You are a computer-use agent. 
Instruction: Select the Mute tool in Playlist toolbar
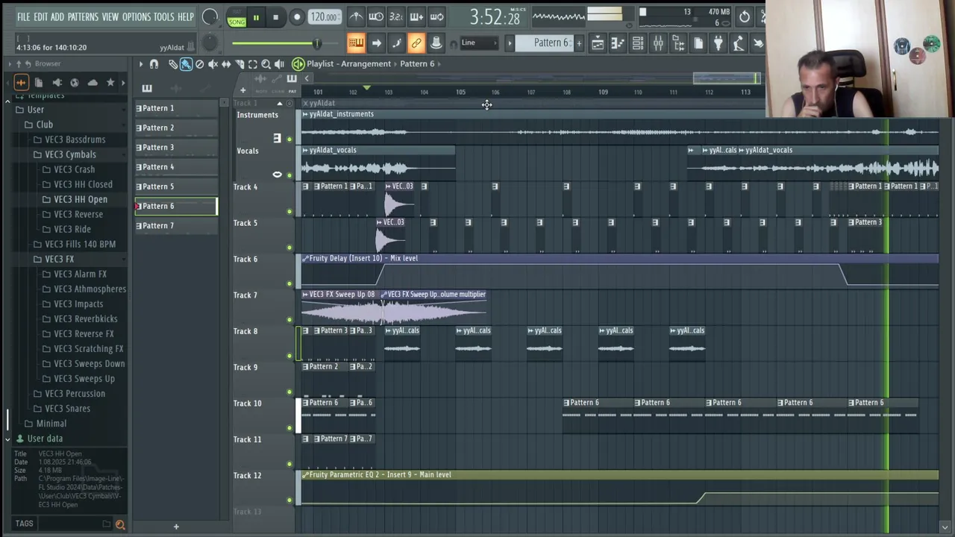coord(213,64)
